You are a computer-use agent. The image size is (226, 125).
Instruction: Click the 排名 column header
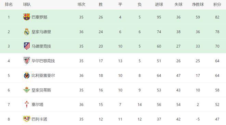(x=9, y=4)
